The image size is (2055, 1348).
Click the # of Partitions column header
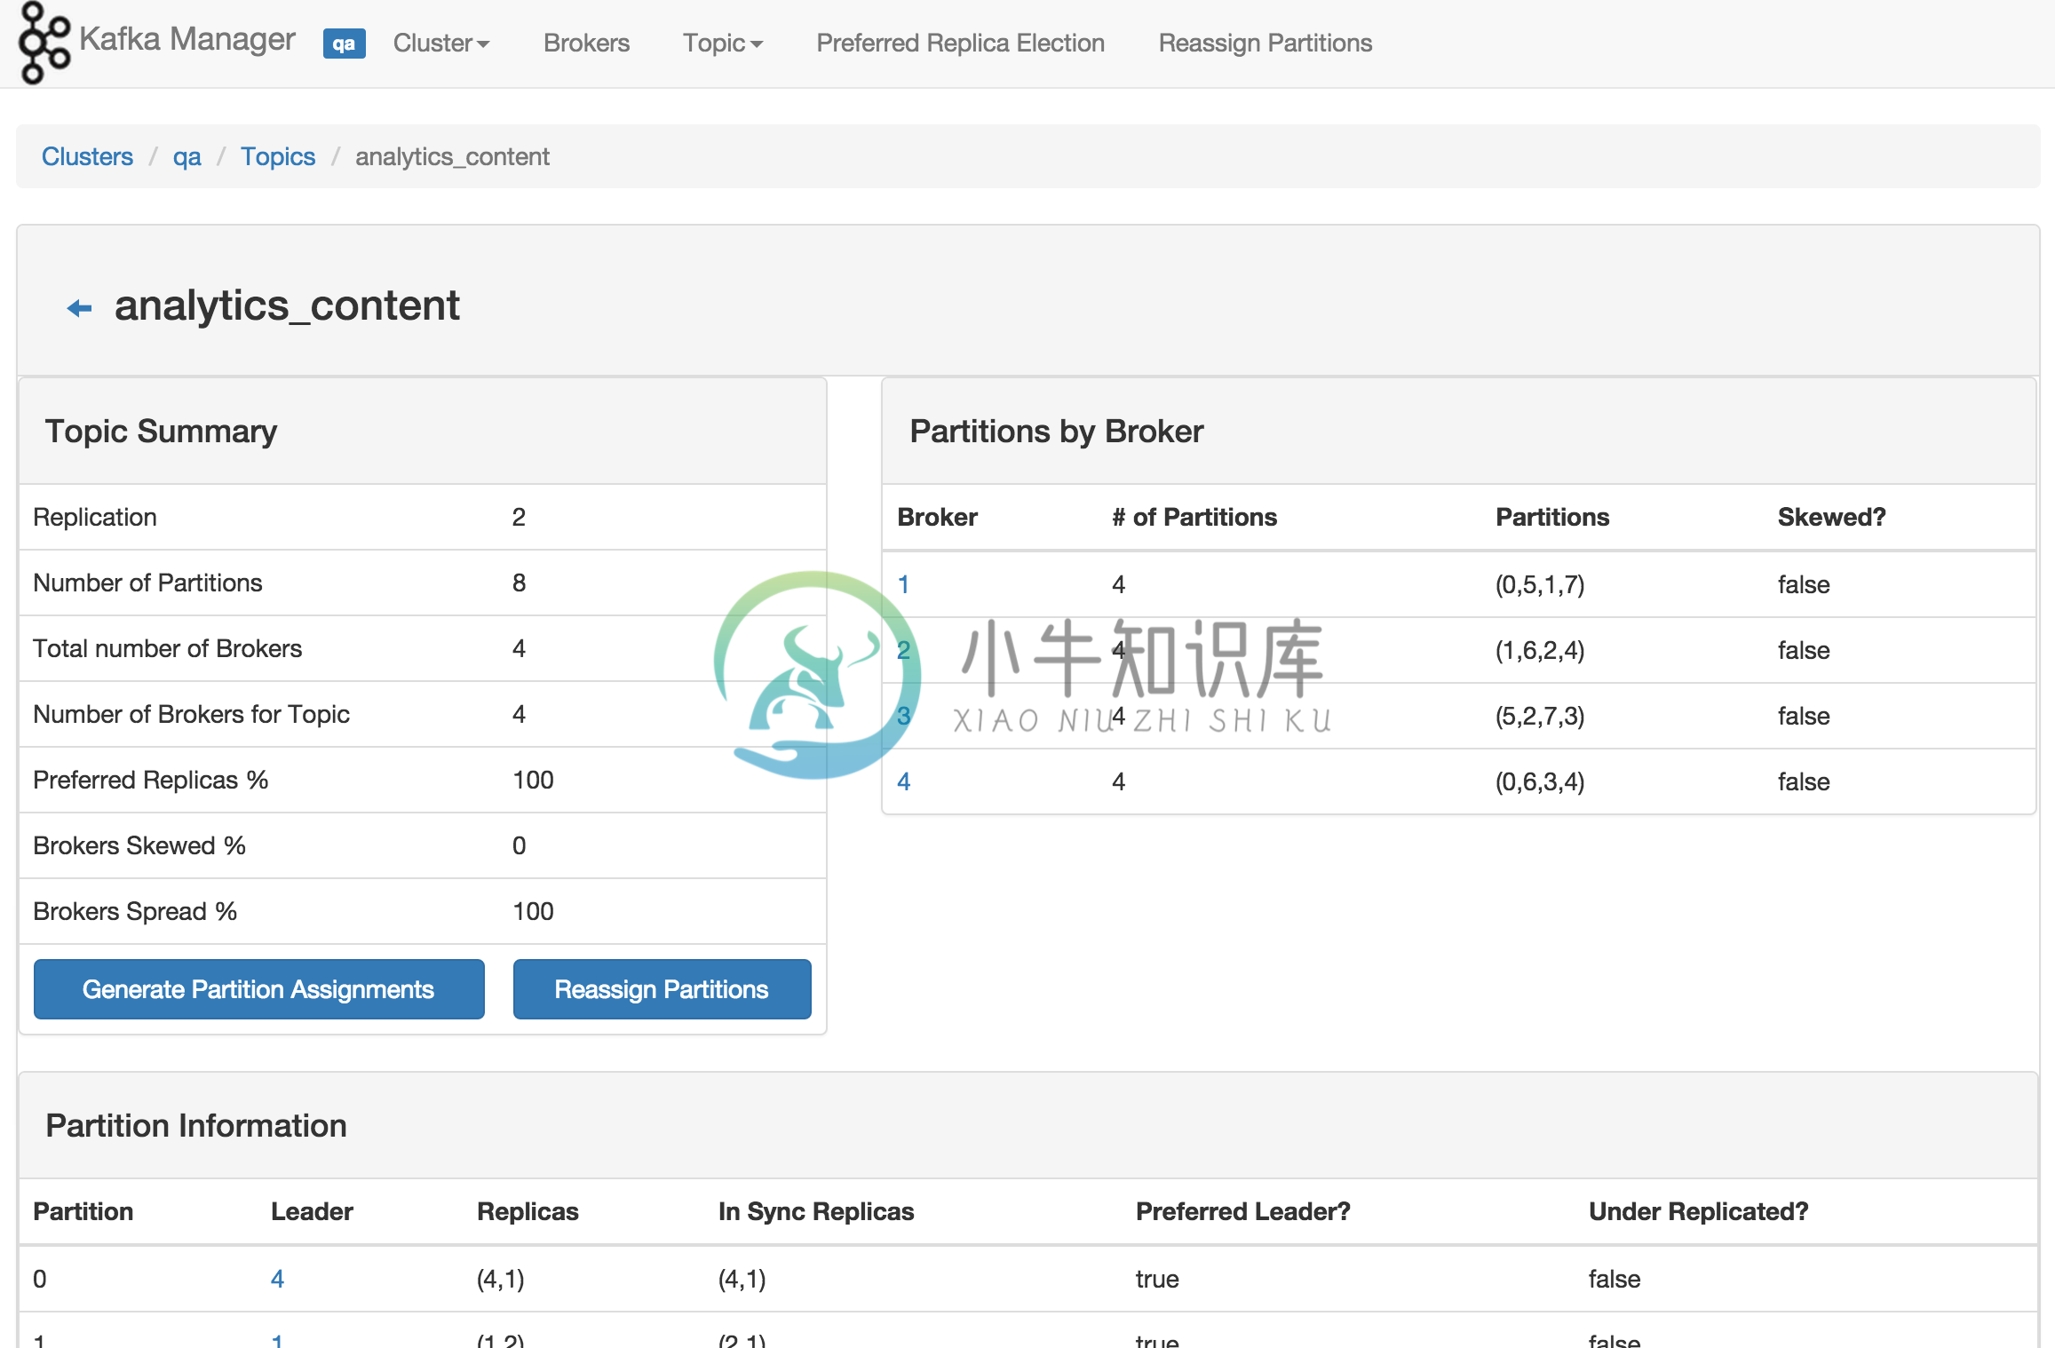pyautogui.click(x=1194, y=517)
